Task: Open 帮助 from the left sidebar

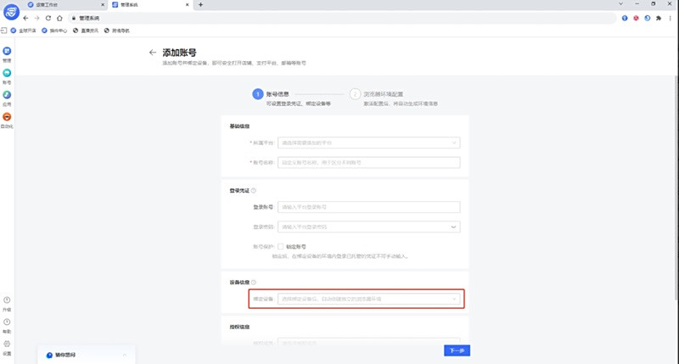Action: (7, 323)
